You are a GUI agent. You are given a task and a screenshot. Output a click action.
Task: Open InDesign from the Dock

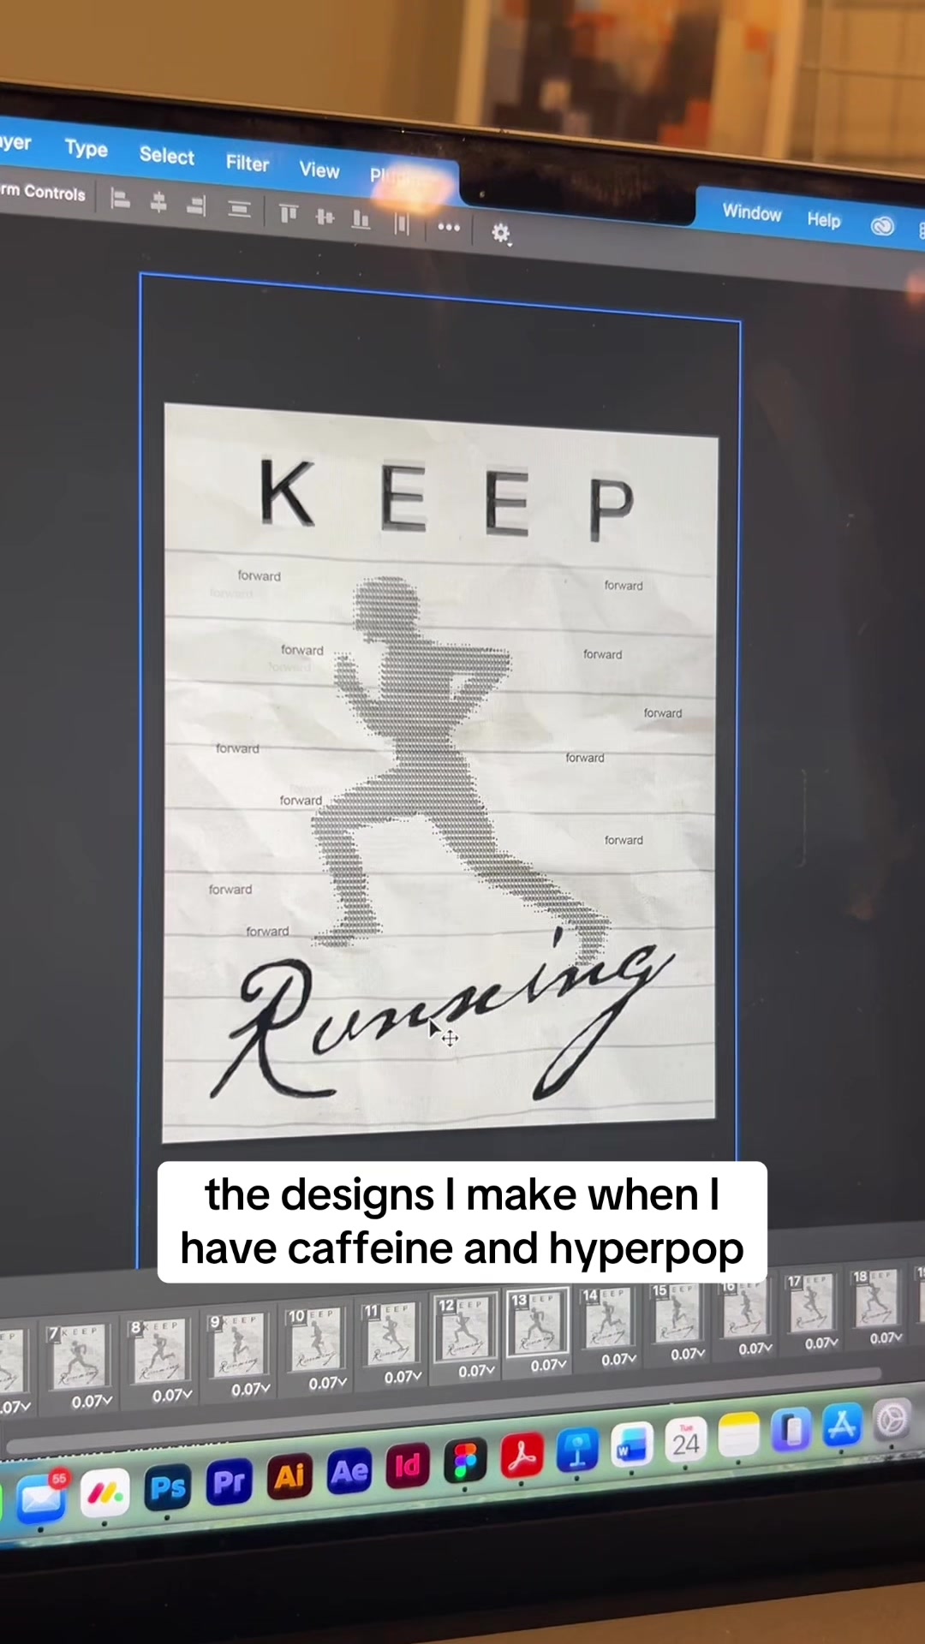[407, 1466]
